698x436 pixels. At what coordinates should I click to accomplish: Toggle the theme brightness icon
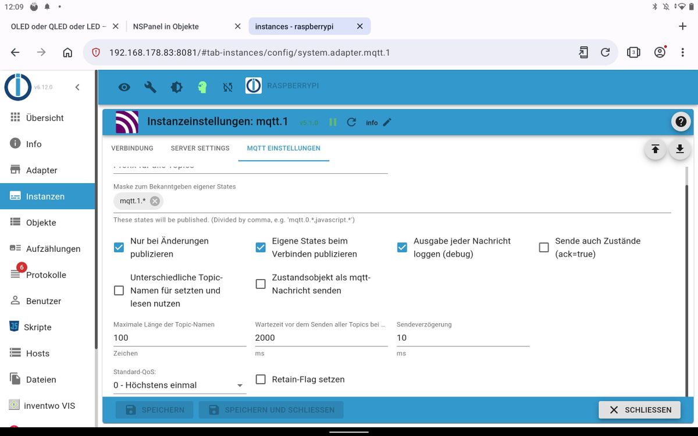176,87
